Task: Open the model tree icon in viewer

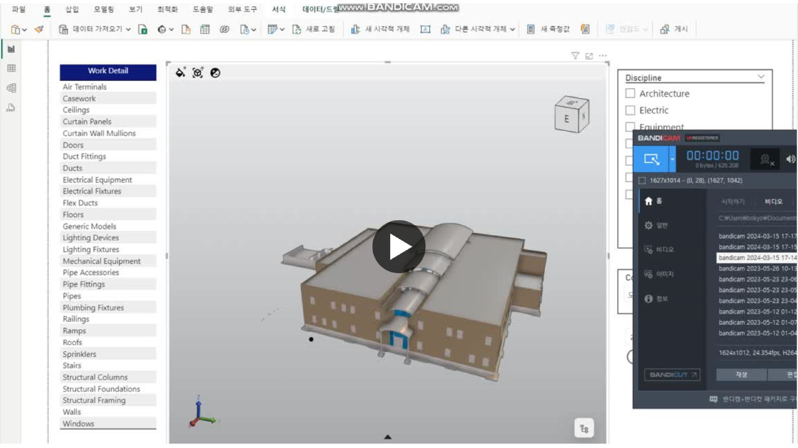Action: pos(584,429)
